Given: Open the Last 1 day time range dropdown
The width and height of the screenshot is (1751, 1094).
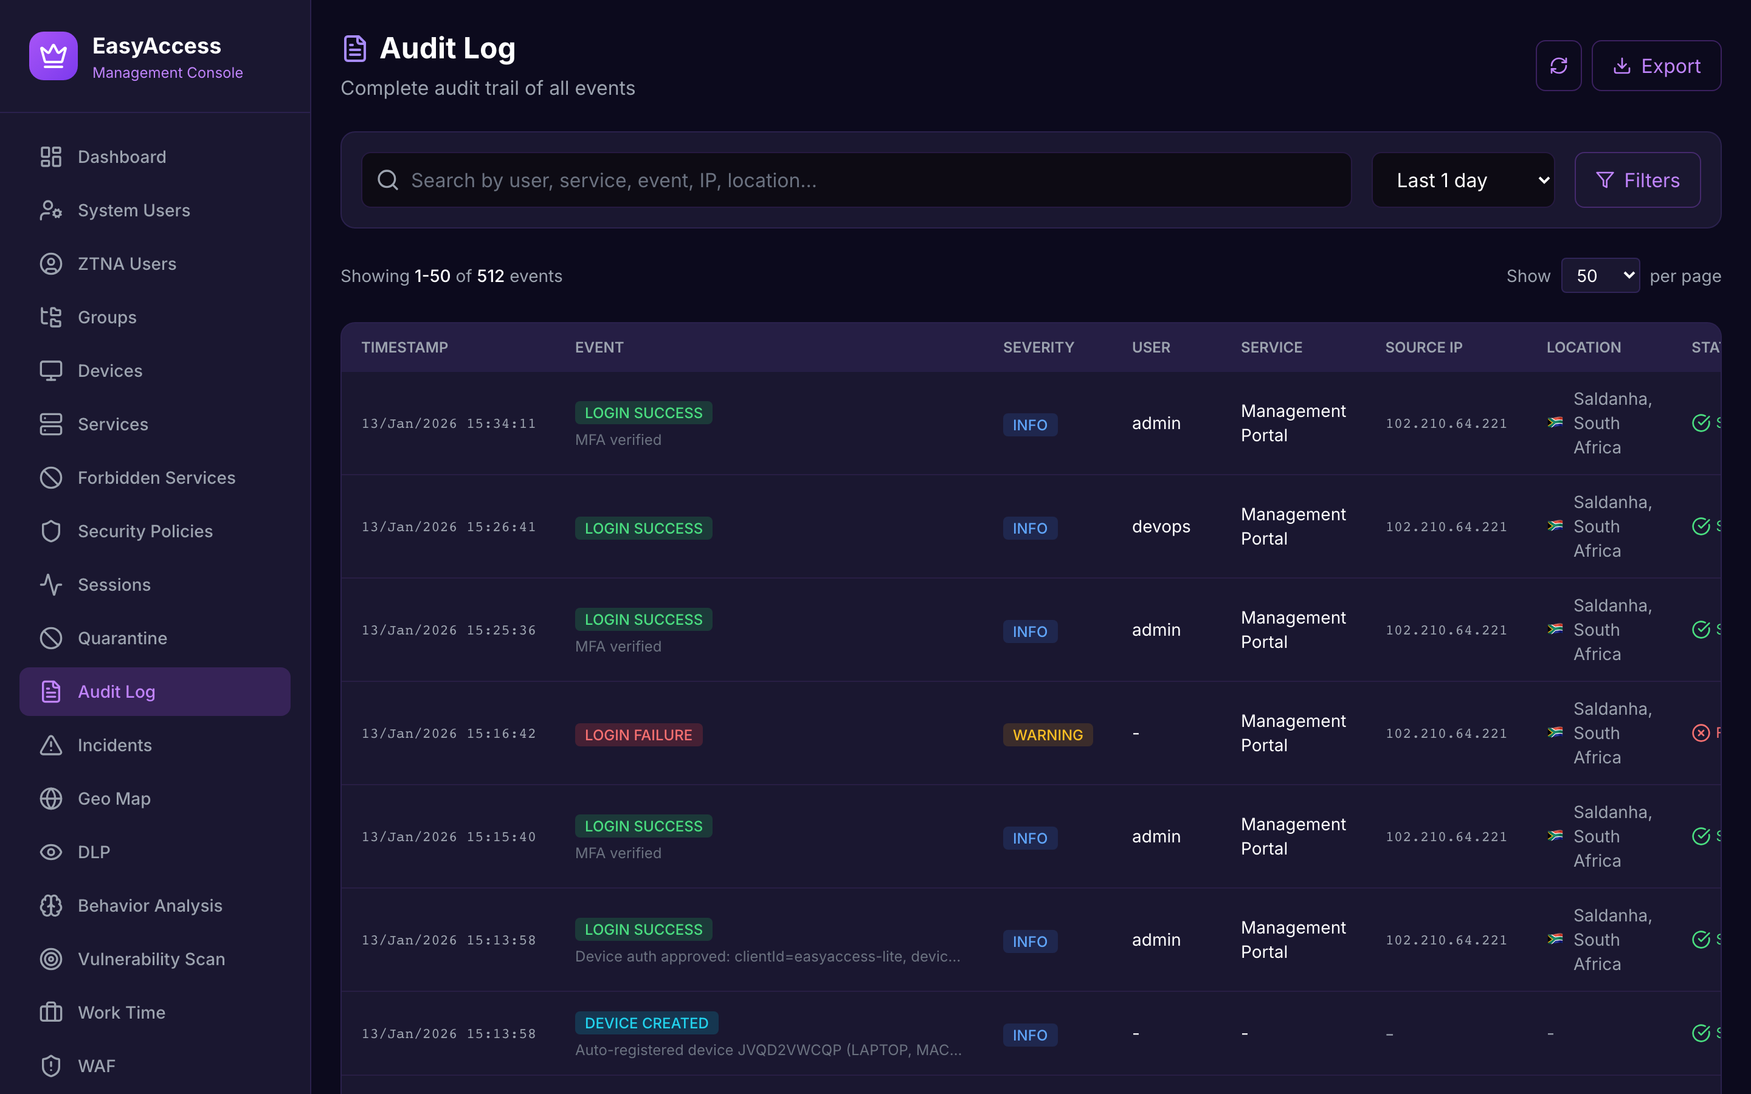Looking at the screenshot, I should coord(1463,179).
